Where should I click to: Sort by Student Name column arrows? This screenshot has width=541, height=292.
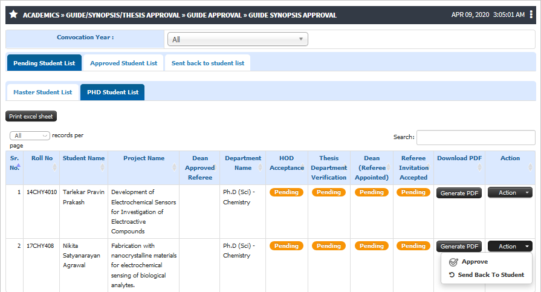[x=103, y=167]
